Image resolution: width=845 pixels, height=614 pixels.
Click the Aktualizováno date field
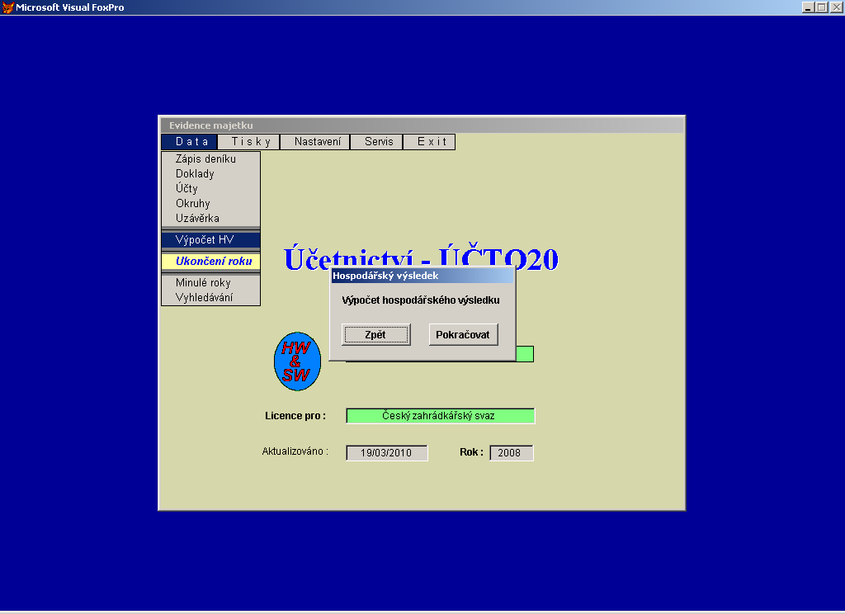tap(386, 453)
